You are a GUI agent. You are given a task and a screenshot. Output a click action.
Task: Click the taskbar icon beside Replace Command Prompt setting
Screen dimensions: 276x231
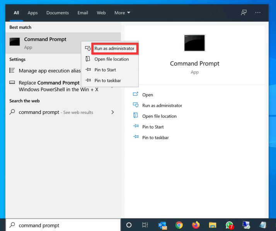coord(12,82)
